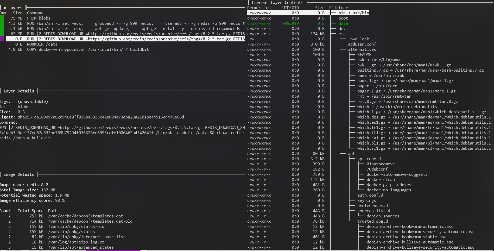Collapse the apt.conf.d directory
The image size is (494, 251).
(x=369, y=159)
